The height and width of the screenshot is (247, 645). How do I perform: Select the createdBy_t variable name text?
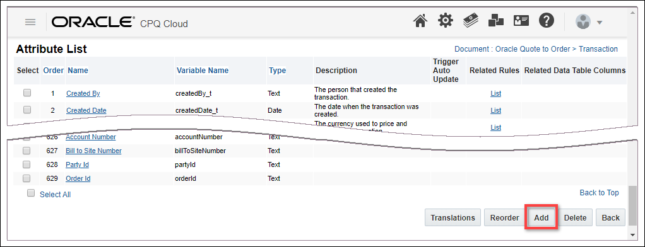[x=193, y=93]
